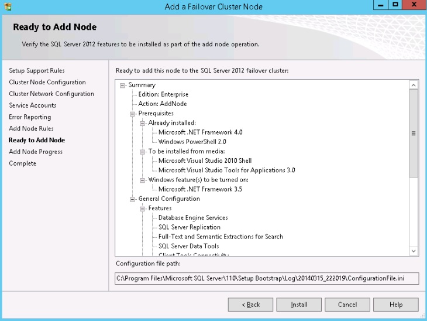Select the Prerequisites label
The image size is (427, 321).
tap(156, 113)
